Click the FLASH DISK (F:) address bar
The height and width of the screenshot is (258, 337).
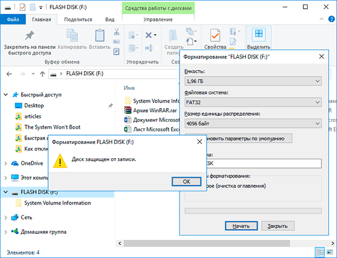coord(114,74)
